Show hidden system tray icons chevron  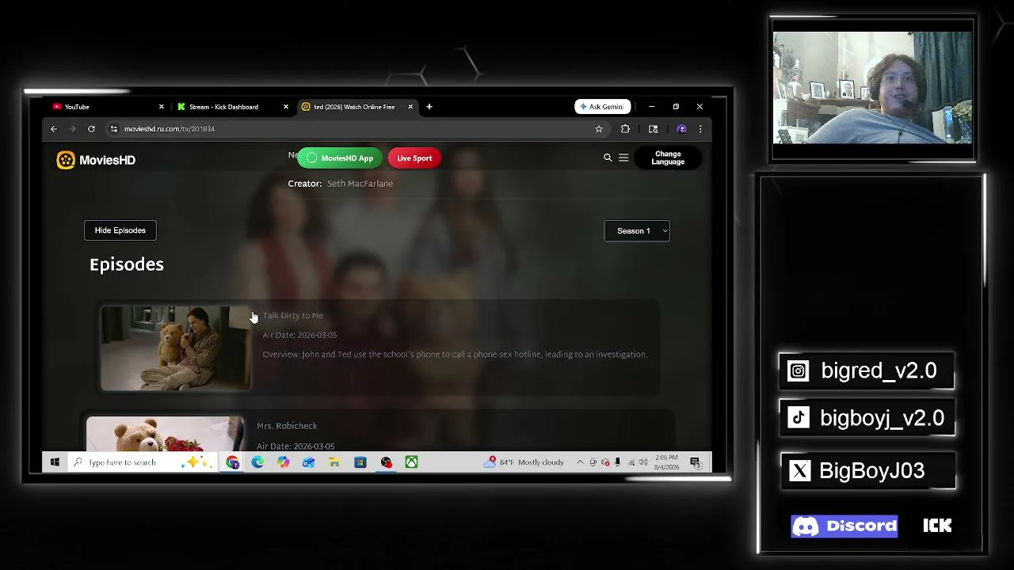click(580, 462)
